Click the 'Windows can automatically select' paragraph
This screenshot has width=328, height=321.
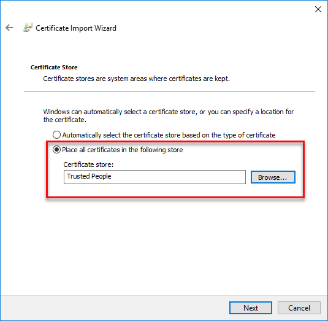tap(169, 115)
